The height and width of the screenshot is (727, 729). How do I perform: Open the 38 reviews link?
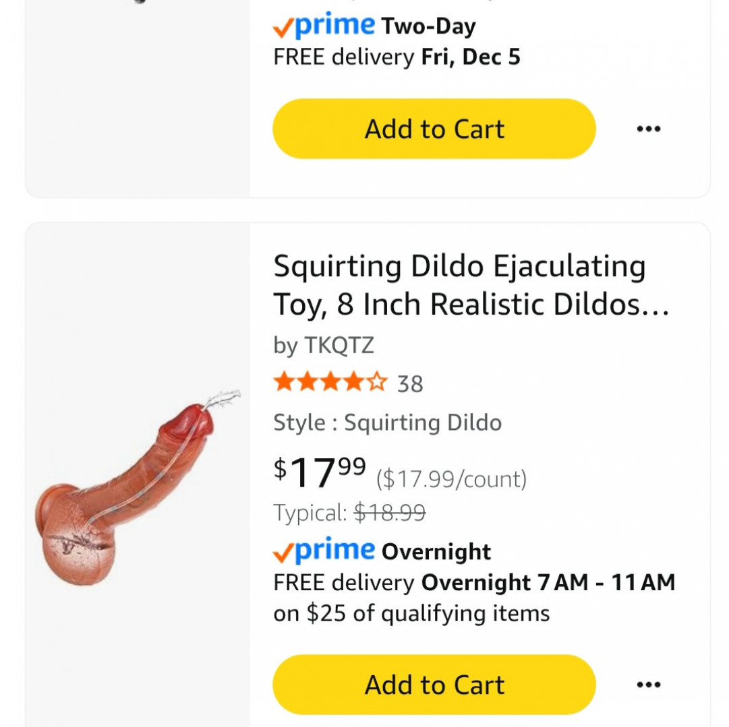point(411,384)
